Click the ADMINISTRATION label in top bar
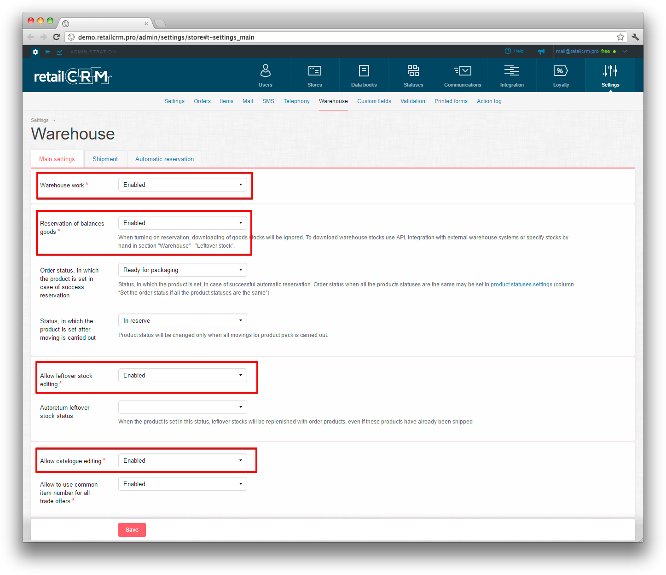This screenshot has height=575, width=666. point(93,52)
